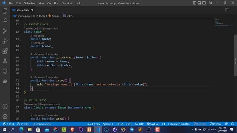
Task: Click '0 implementations' lens above class Circle
Action: (50, 104)
